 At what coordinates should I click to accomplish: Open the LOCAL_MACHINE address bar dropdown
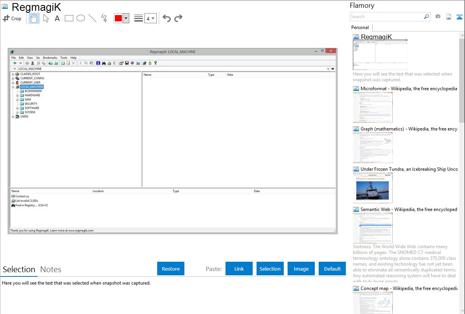pyautogui.click(x=328, y=69)
